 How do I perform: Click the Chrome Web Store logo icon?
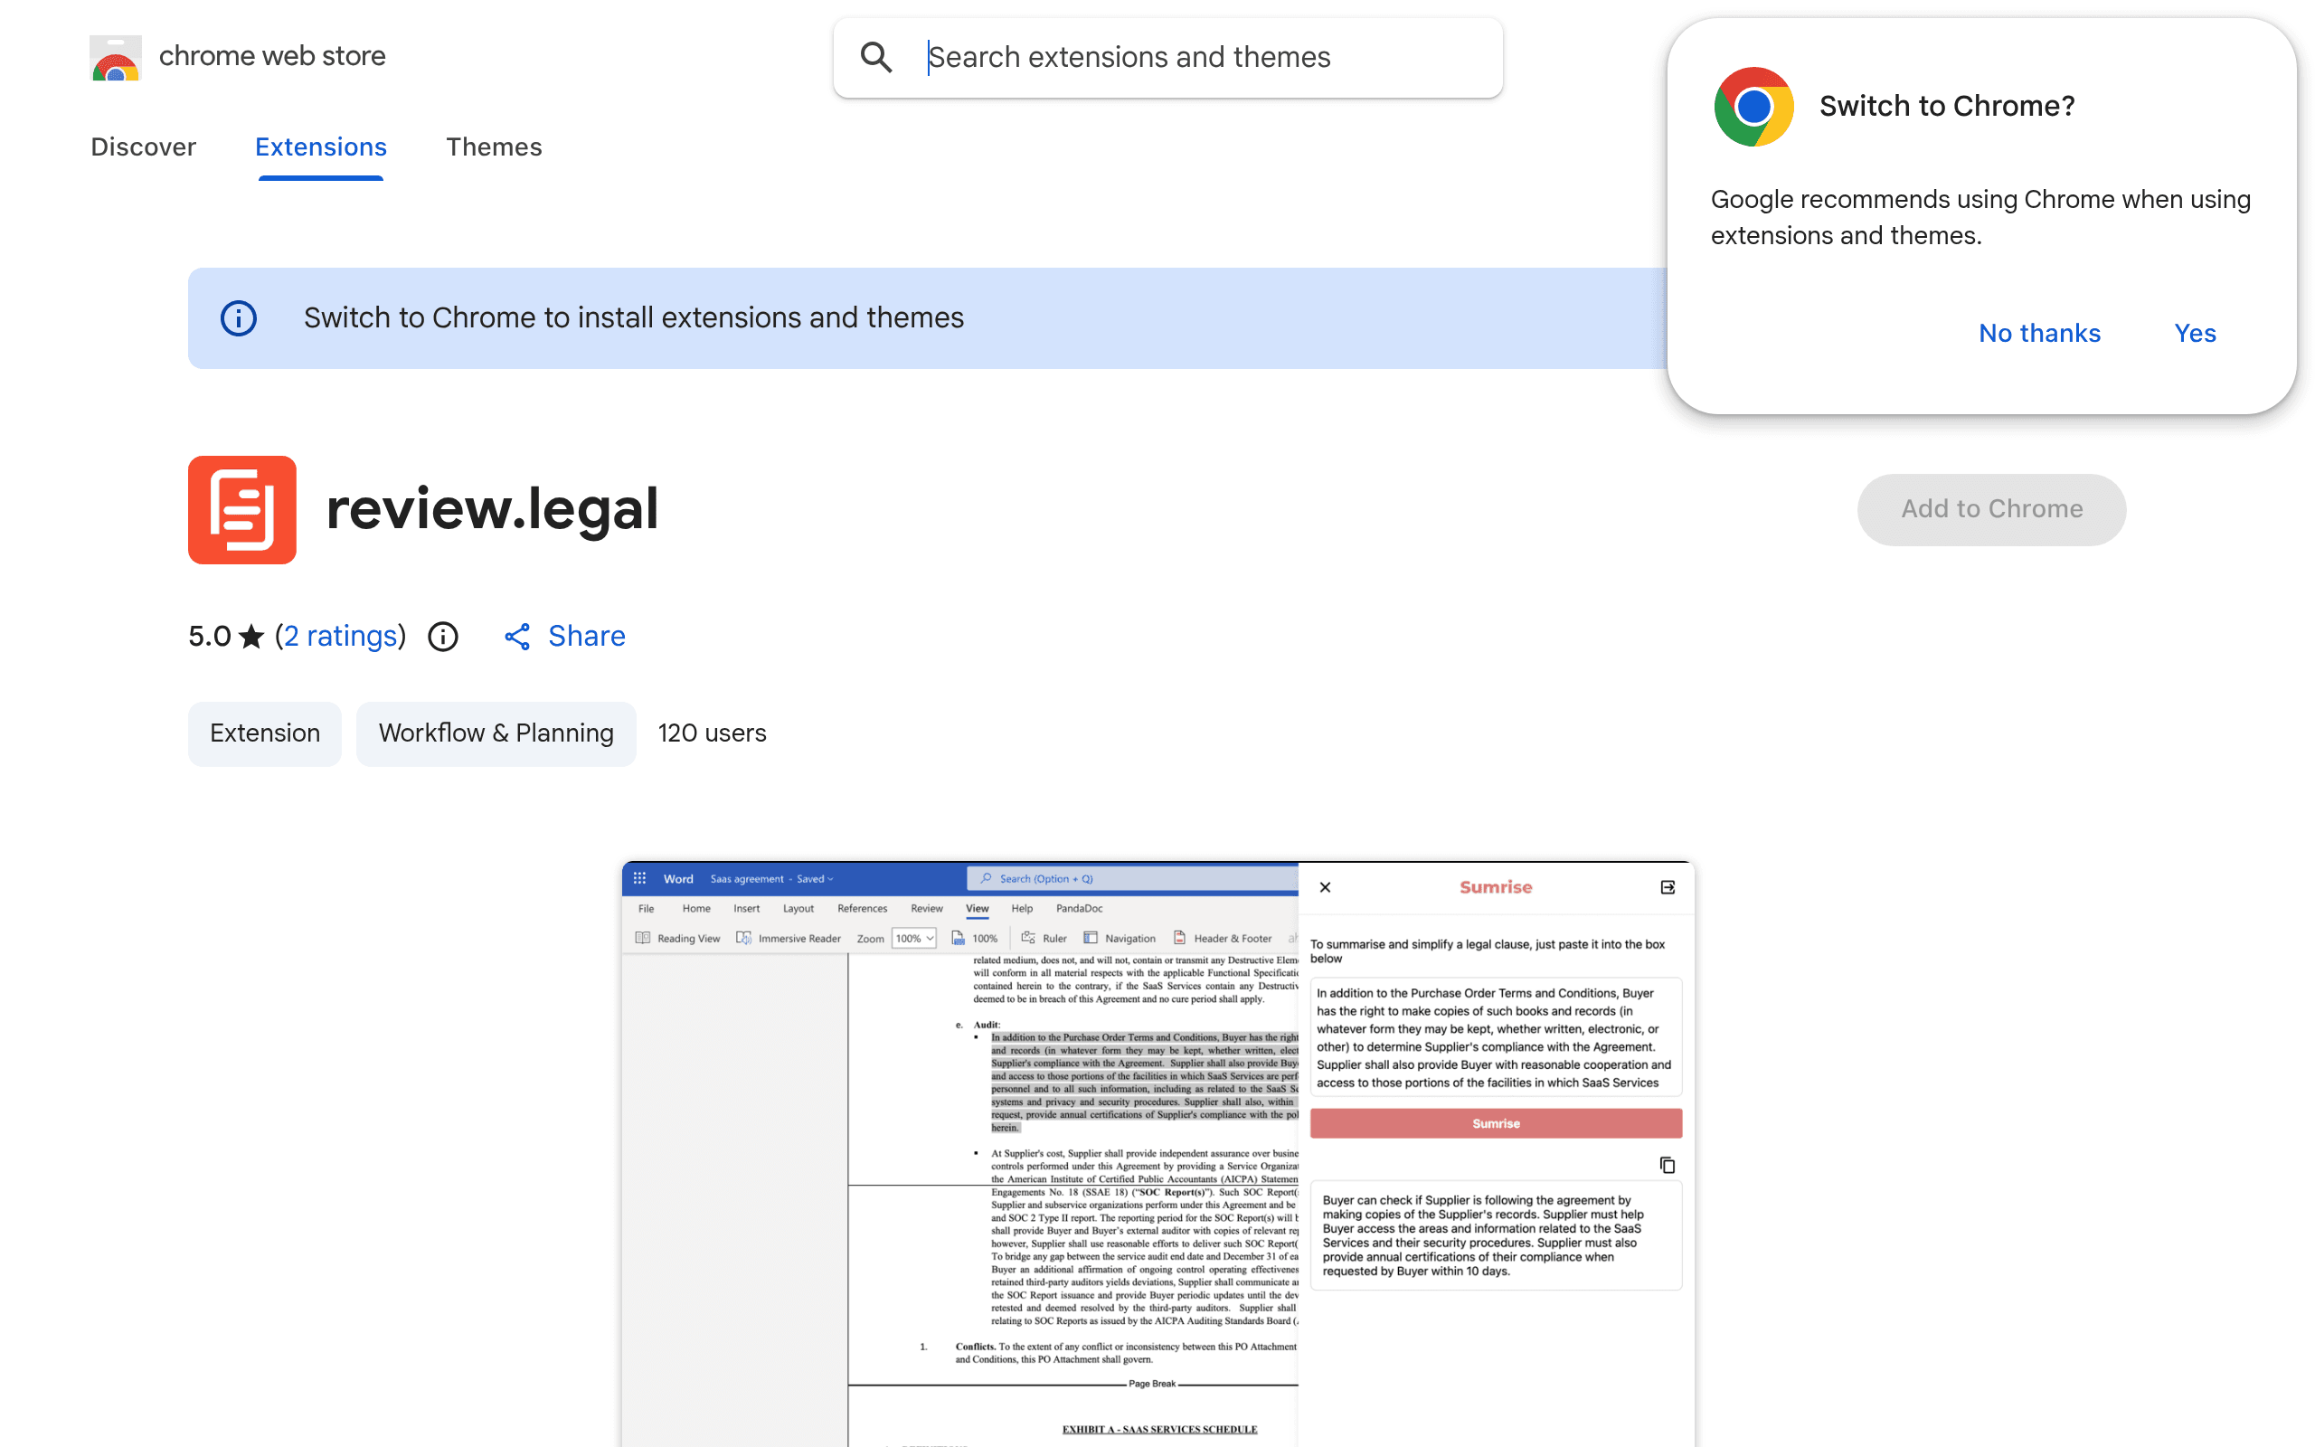tap(116, 57)
